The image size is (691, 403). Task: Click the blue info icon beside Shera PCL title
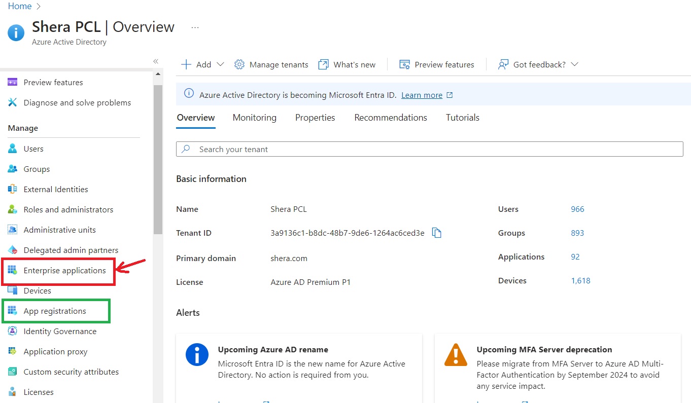pos(16,33)
